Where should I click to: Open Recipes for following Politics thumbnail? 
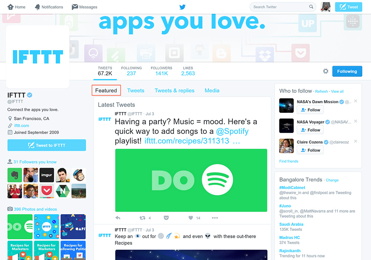(73, 250)
